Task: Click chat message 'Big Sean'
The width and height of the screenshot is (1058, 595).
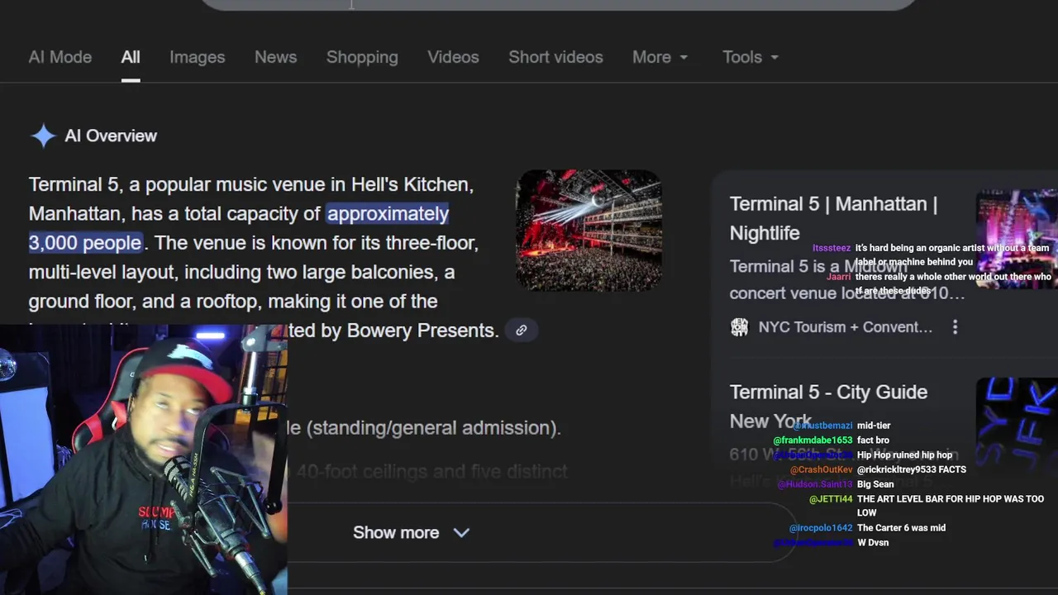Action: point(875,484)
